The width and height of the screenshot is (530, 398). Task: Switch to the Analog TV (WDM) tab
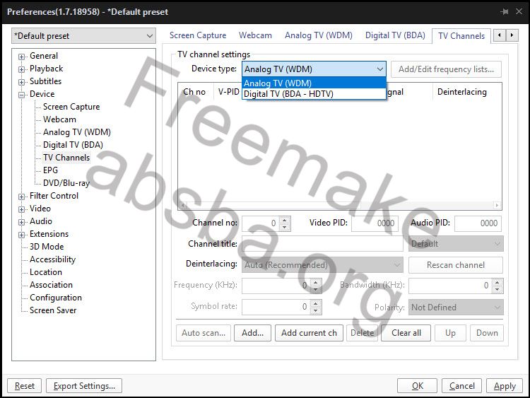pyautogui.click(x=319, y=35)
